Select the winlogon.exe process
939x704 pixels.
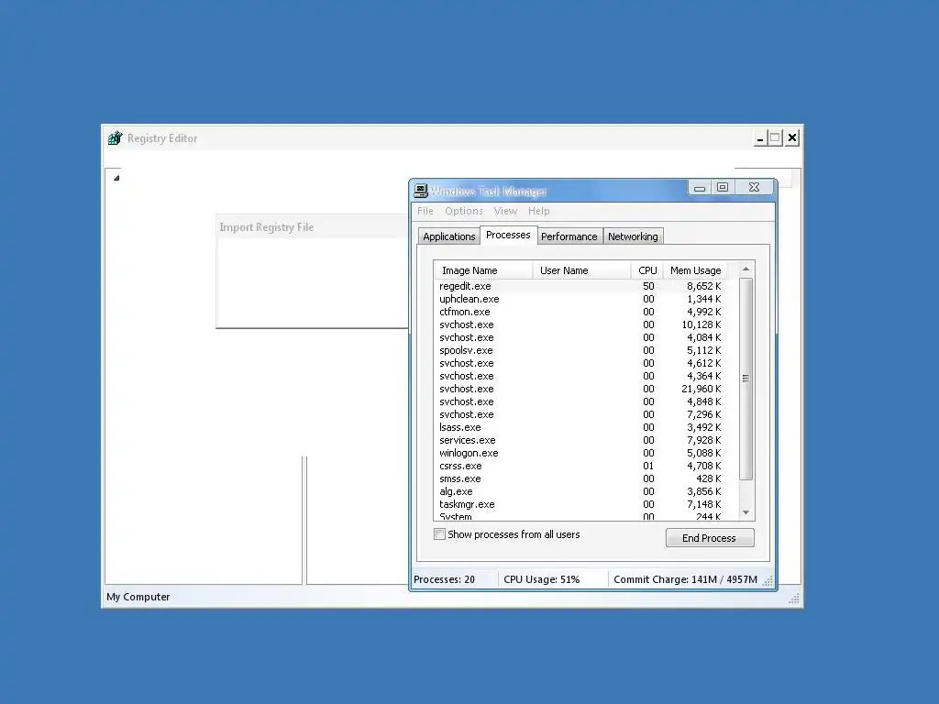(x=580, y=453)
